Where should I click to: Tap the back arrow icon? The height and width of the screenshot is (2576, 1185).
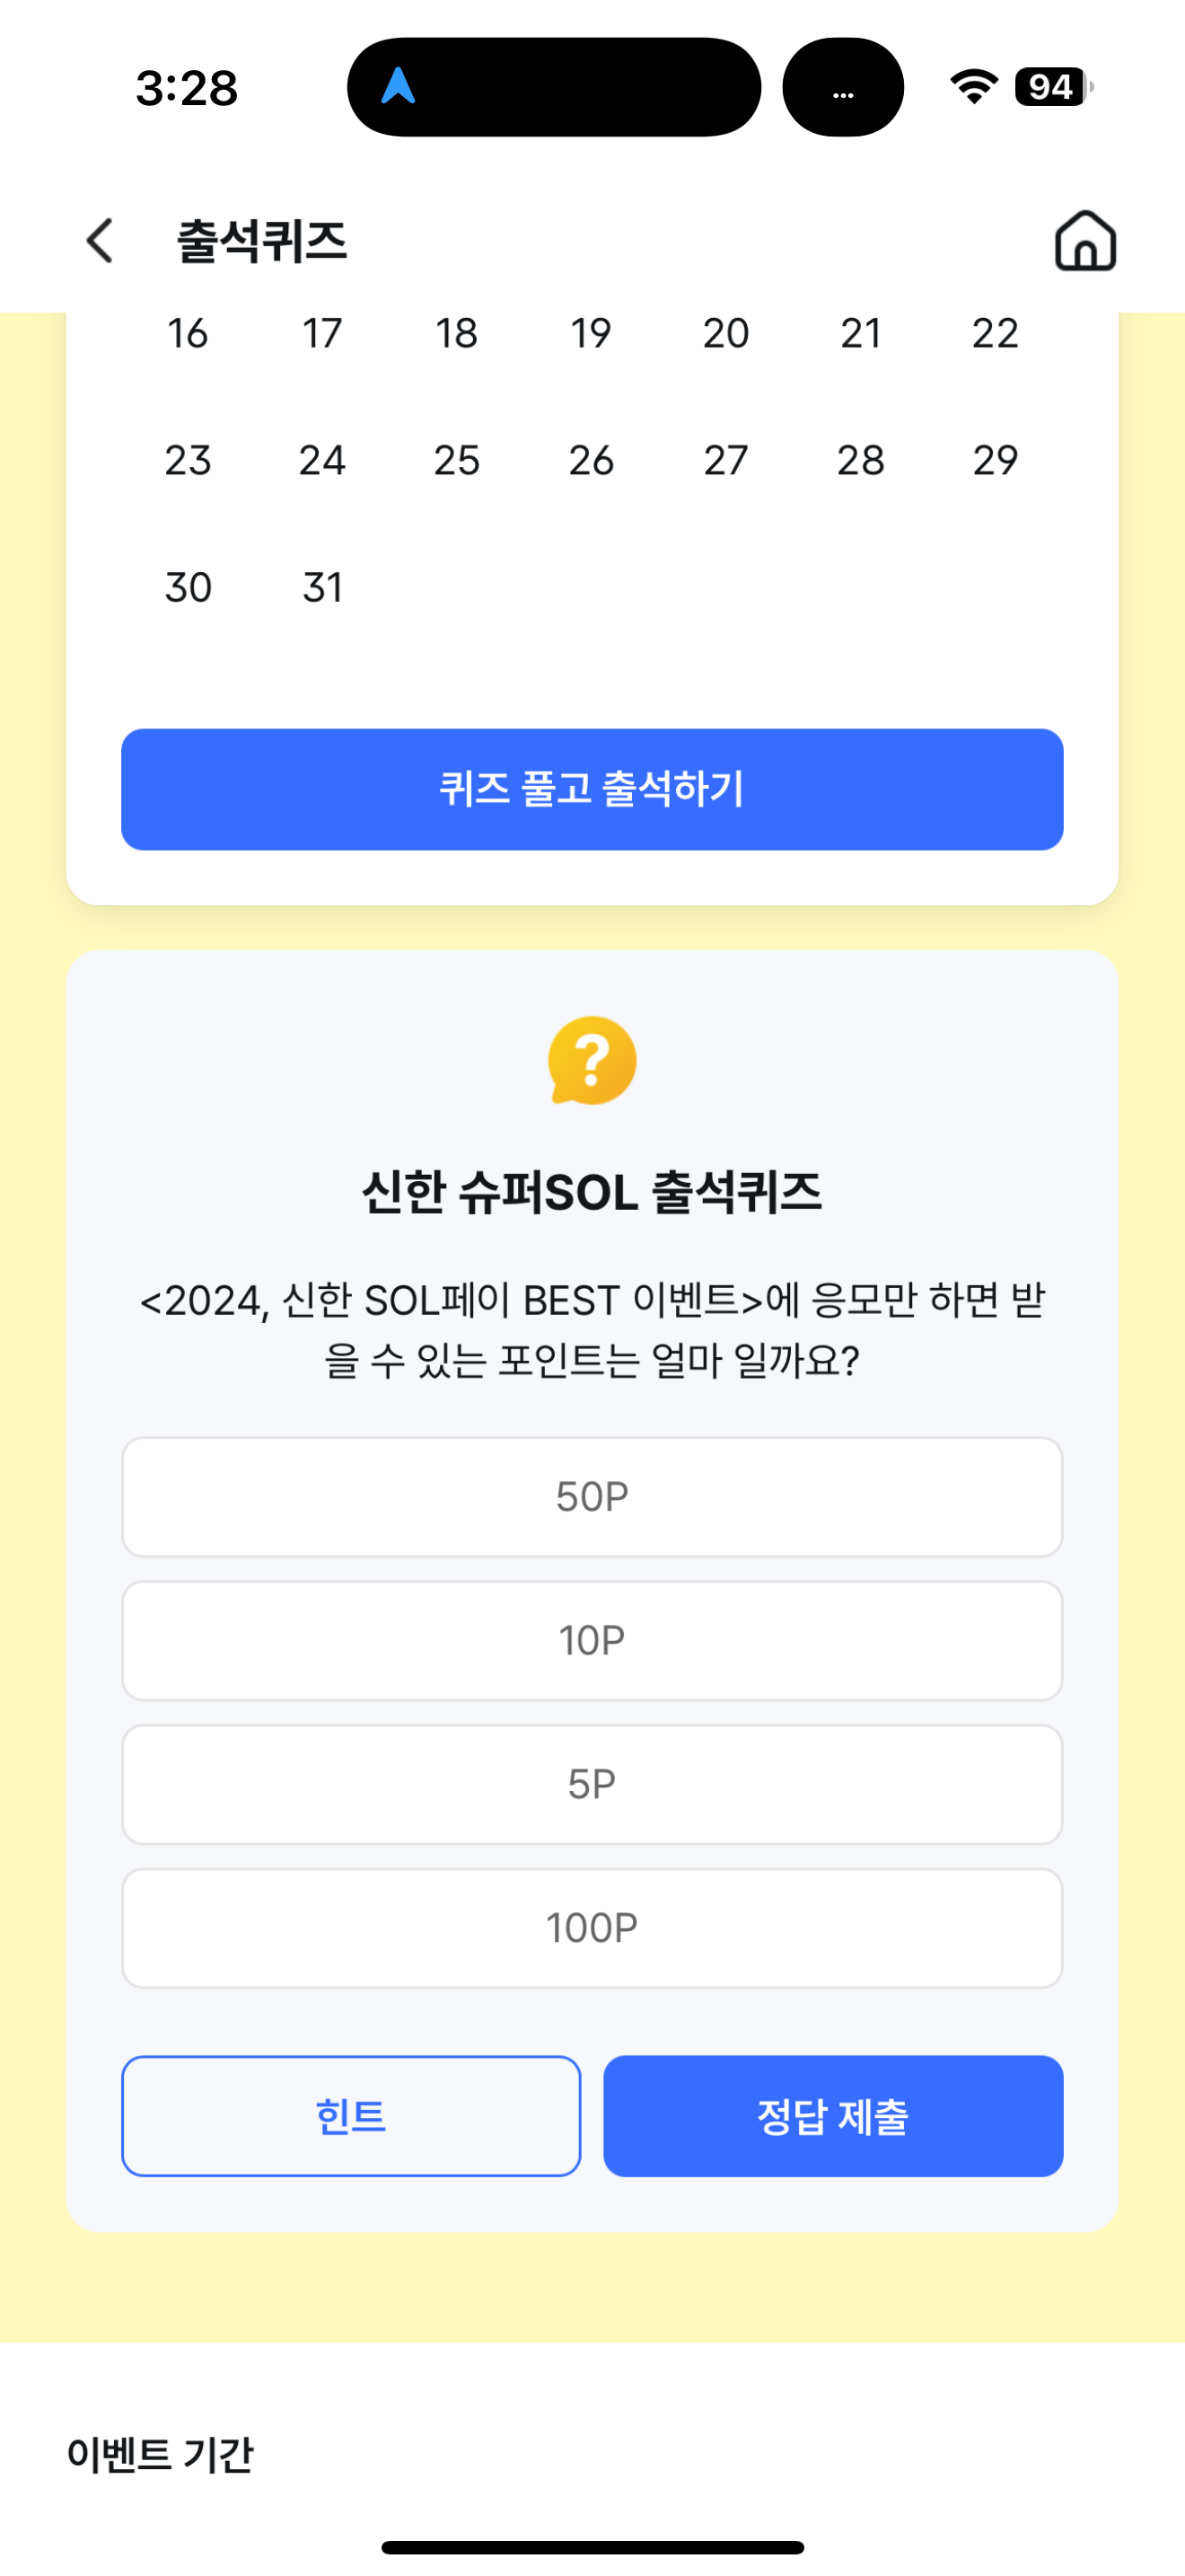[x=100, y=241]
